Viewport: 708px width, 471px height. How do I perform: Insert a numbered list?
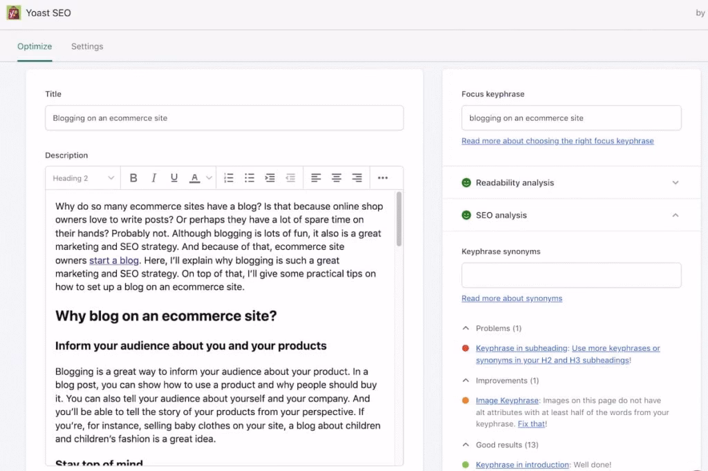click(229, 177)
